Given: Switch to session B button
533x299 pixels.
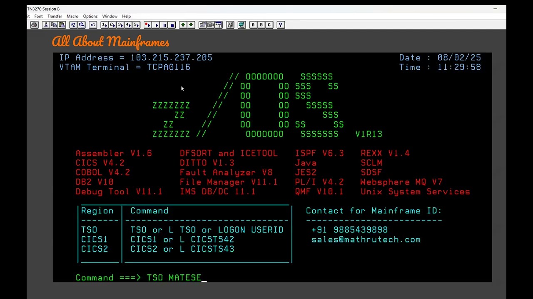Looking at the screenshot, I should click(x=261, y=25).
